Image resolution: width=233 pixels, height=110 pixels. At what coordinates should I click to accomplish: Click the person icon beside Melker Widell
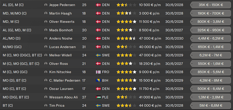tap(46, 55)
